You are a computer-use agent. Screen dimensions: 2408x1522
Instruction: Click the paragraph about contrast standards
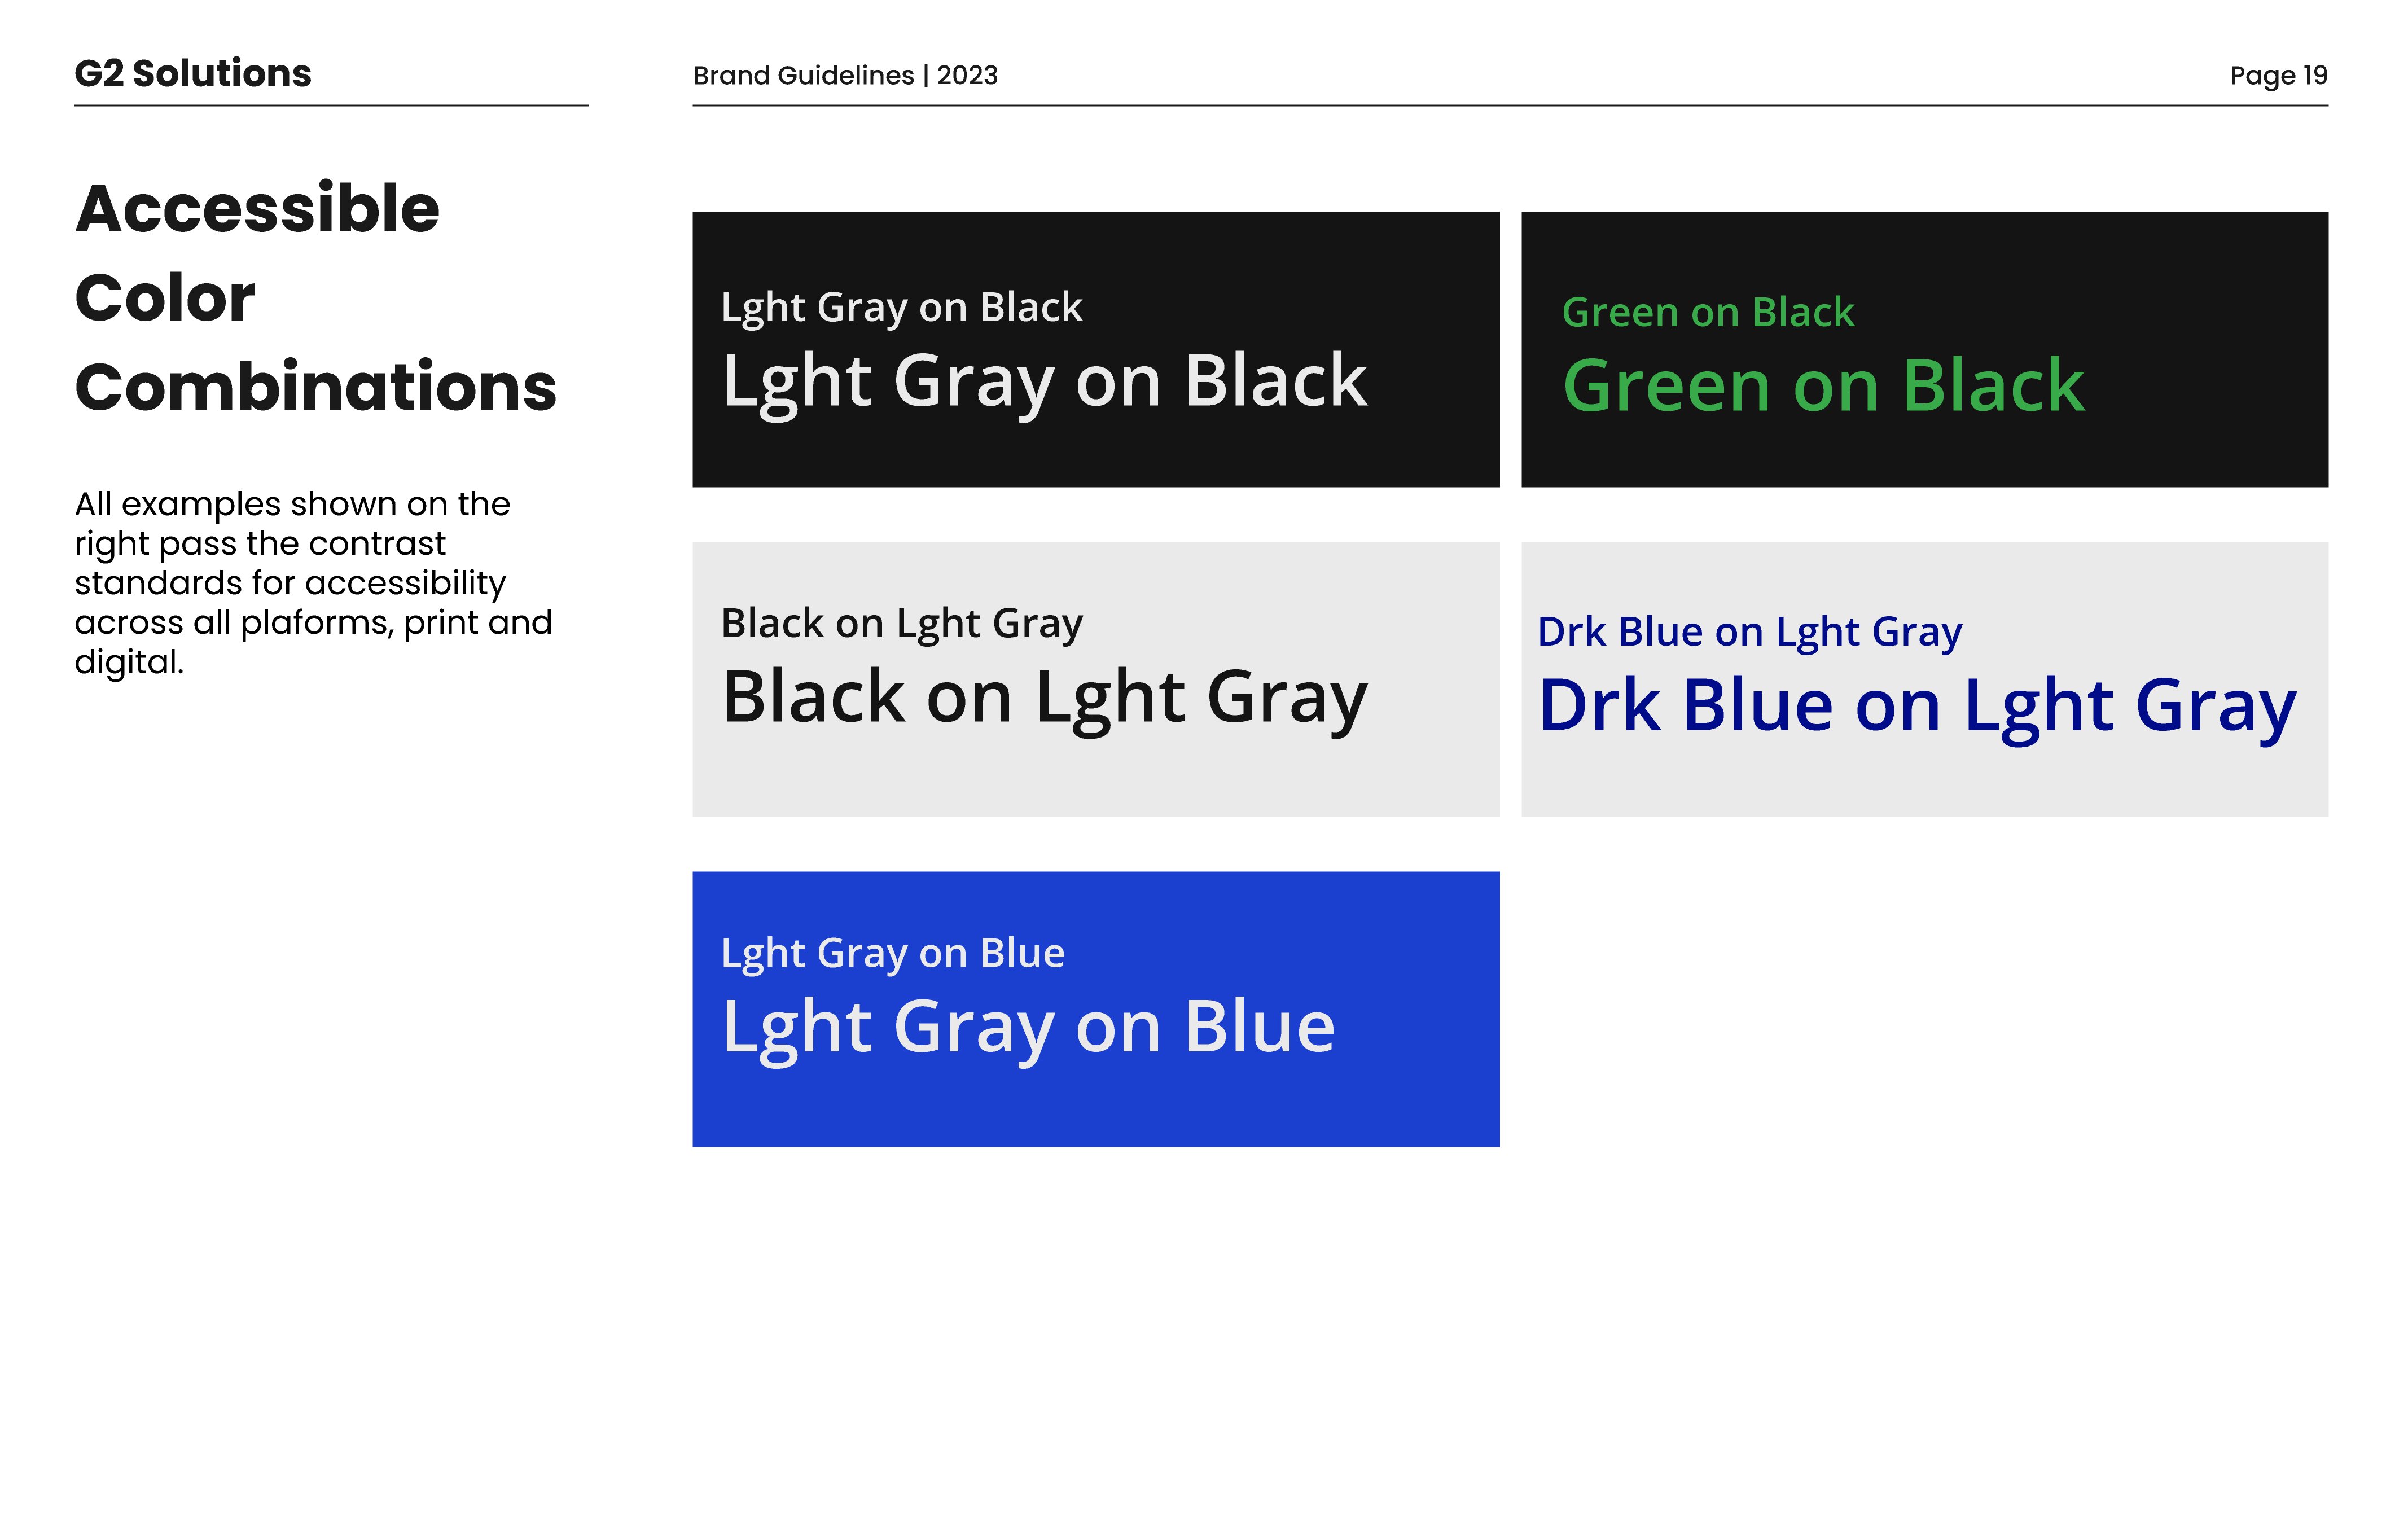[312, 582]
